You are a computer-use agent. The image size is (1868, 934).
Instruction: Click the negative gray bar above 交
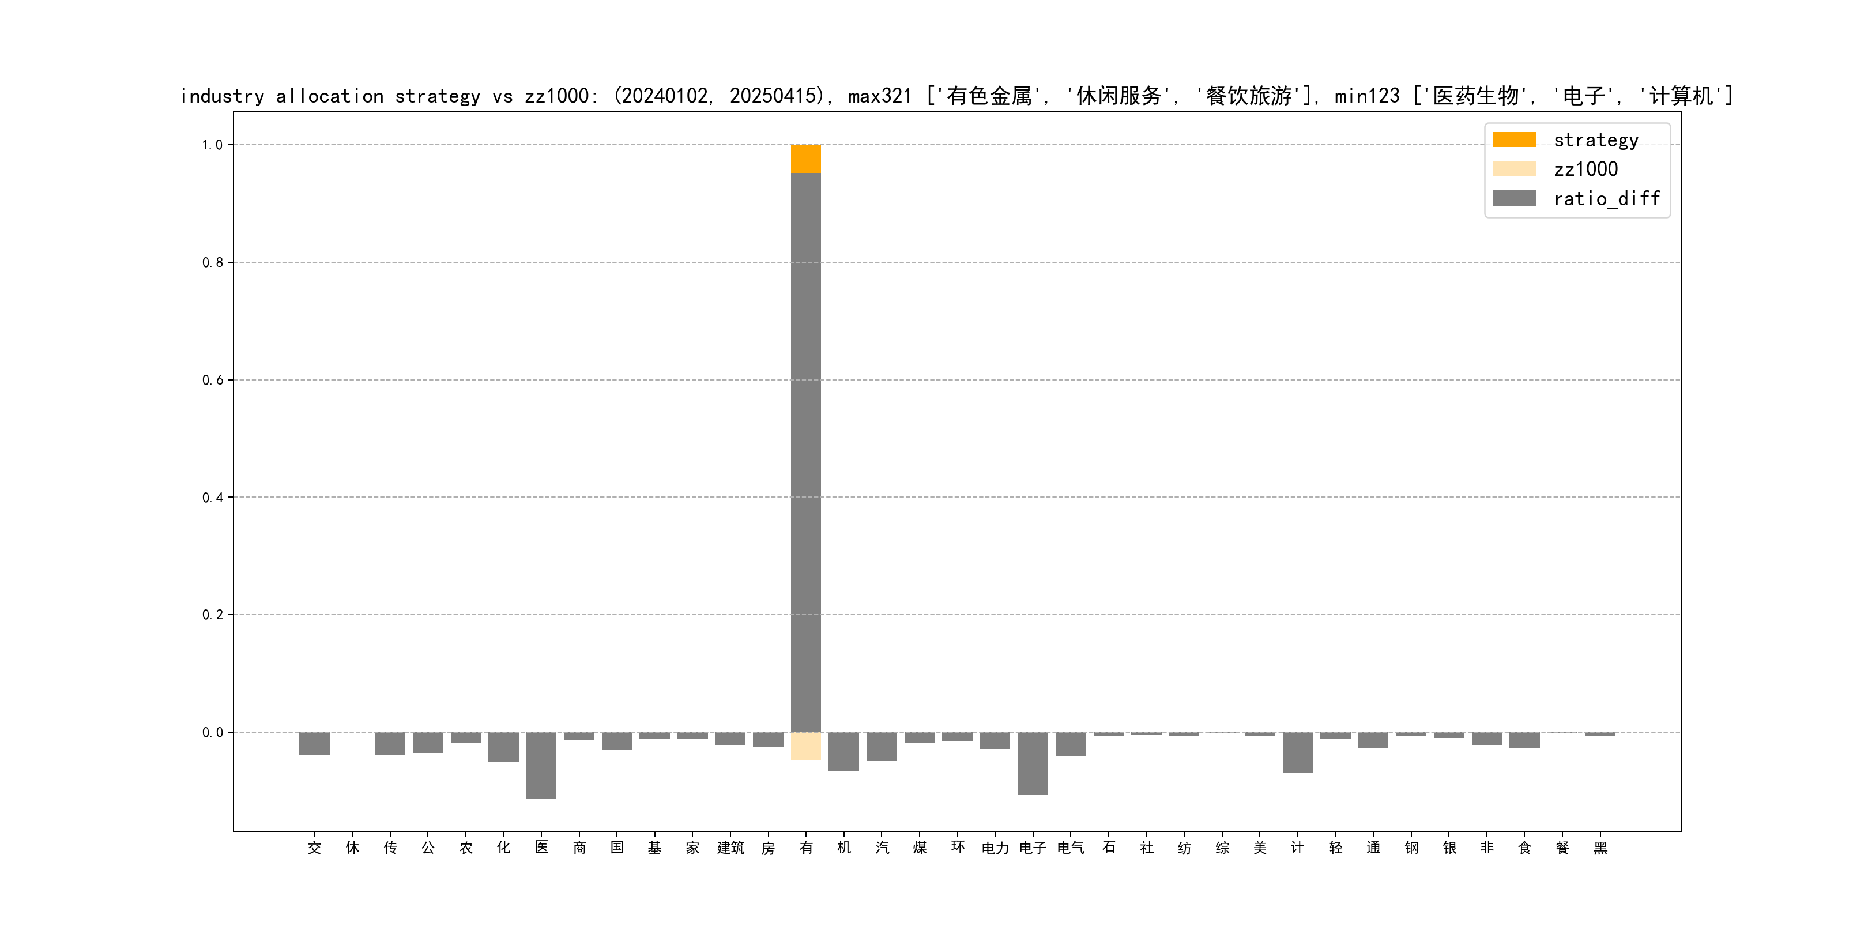(314, 743)
